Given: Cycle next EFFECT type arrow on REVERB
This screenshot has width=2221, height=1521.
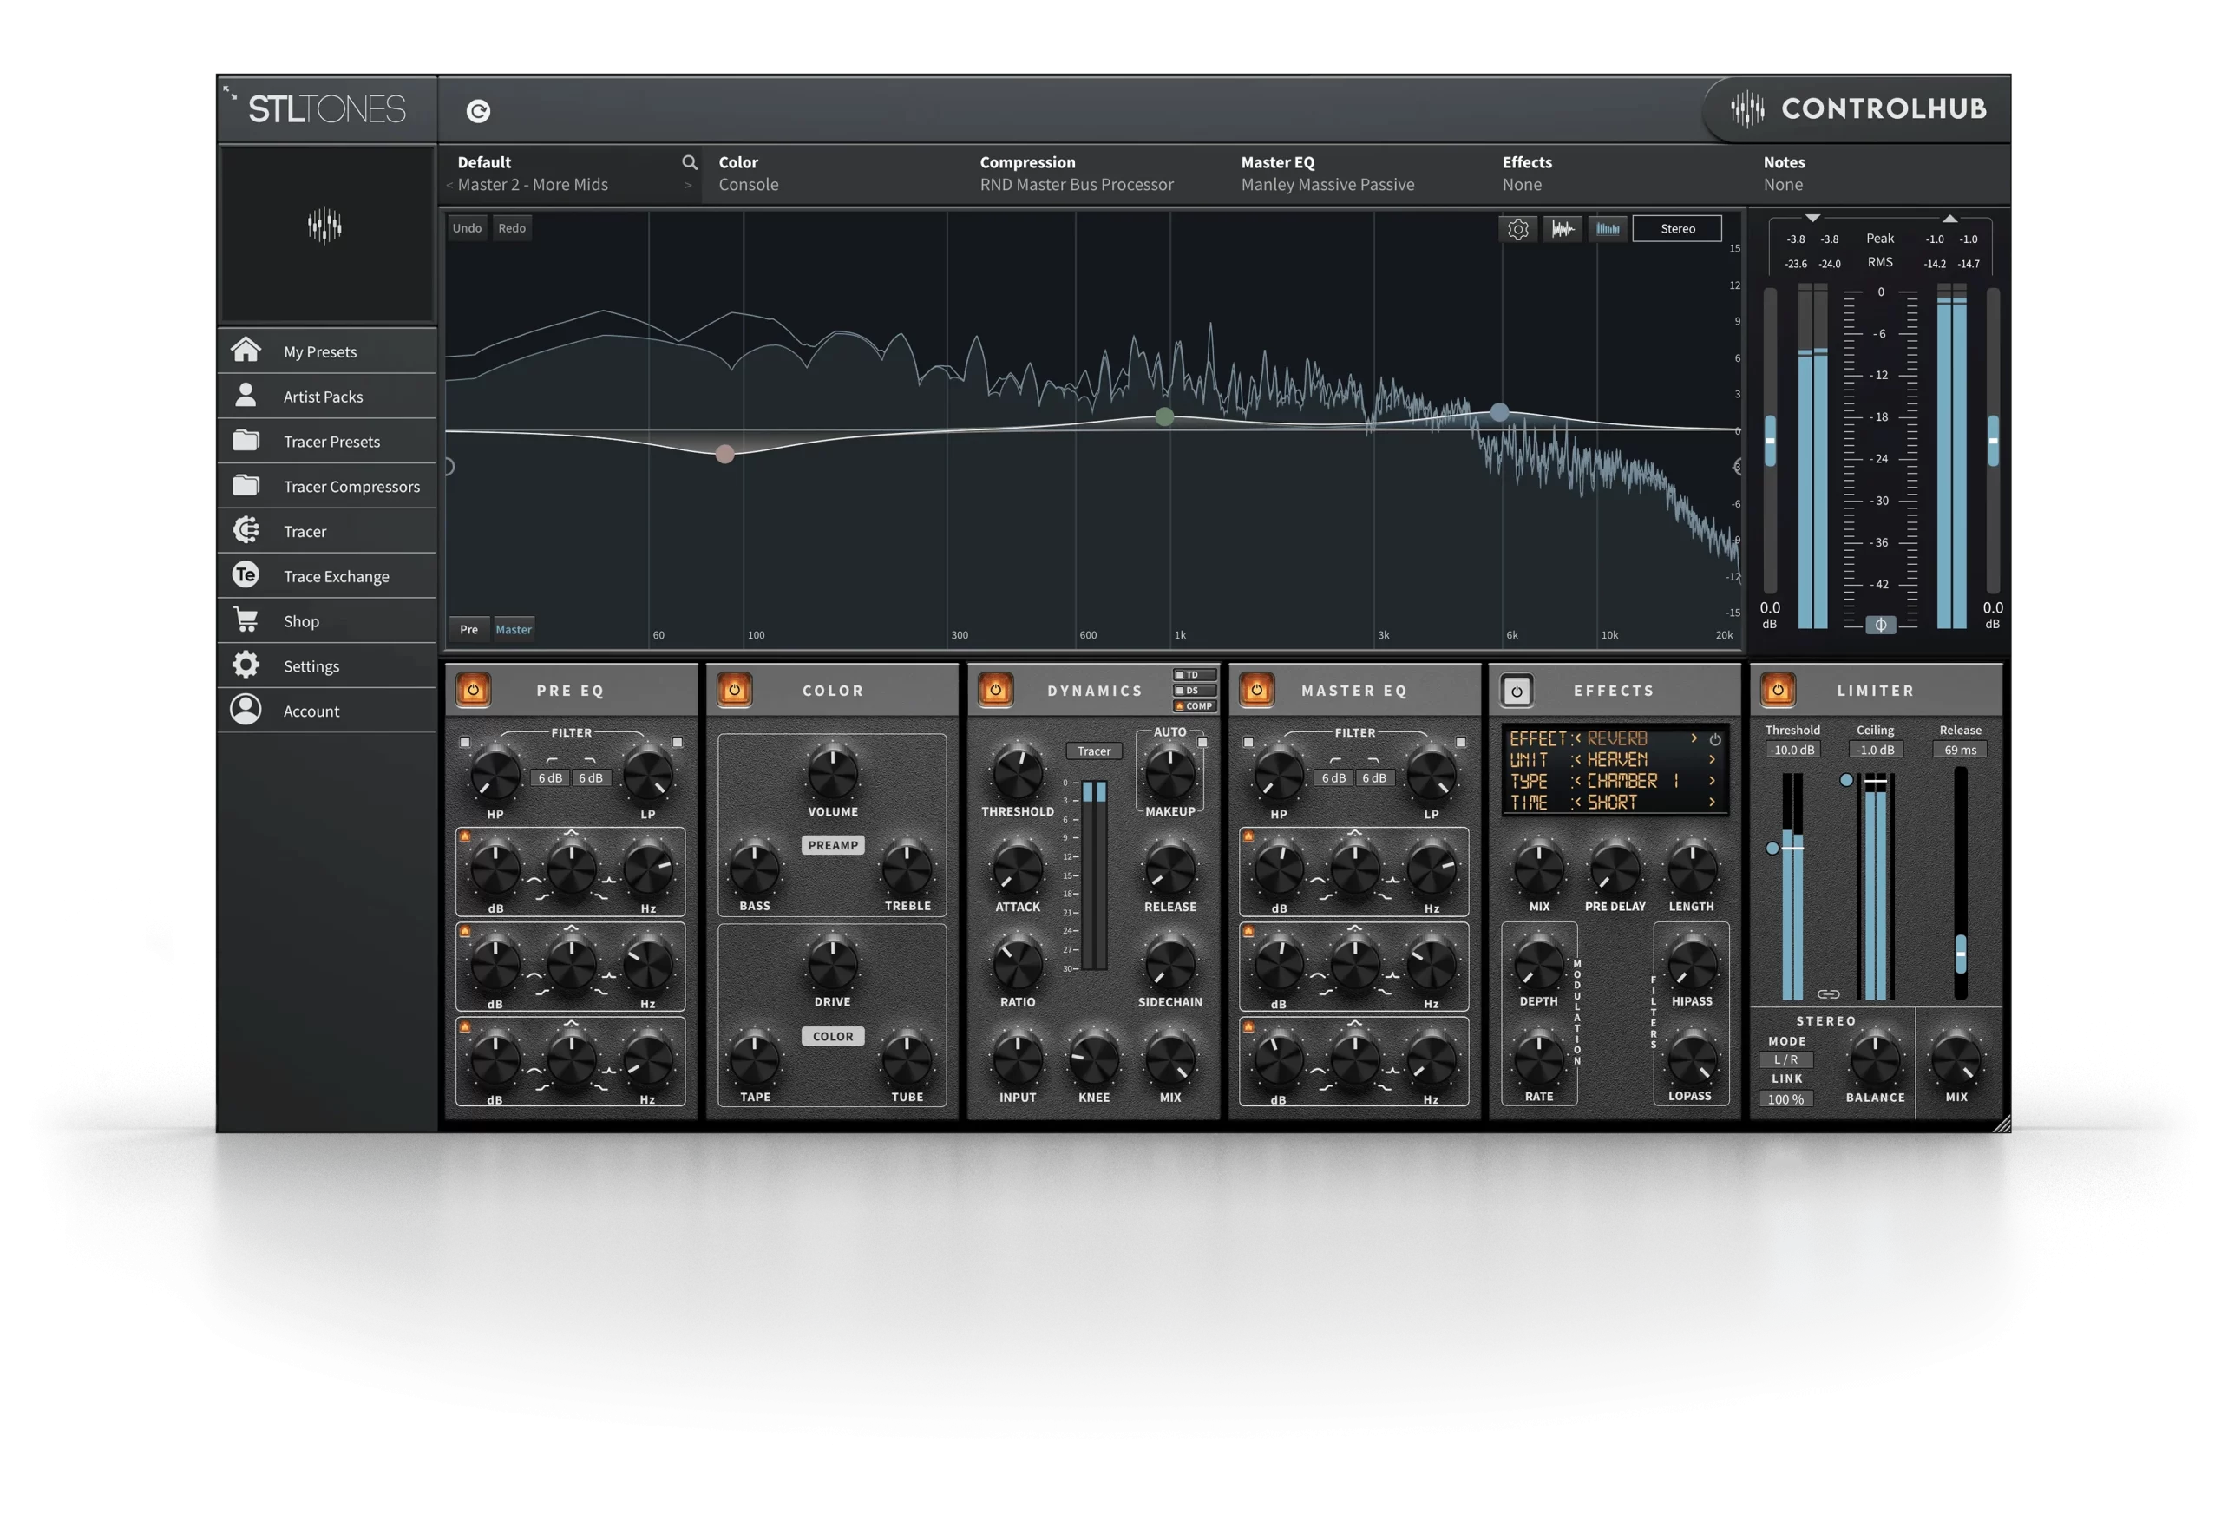Looking at the screenshot, I should pyautogui.click(x=1694, y=738).
